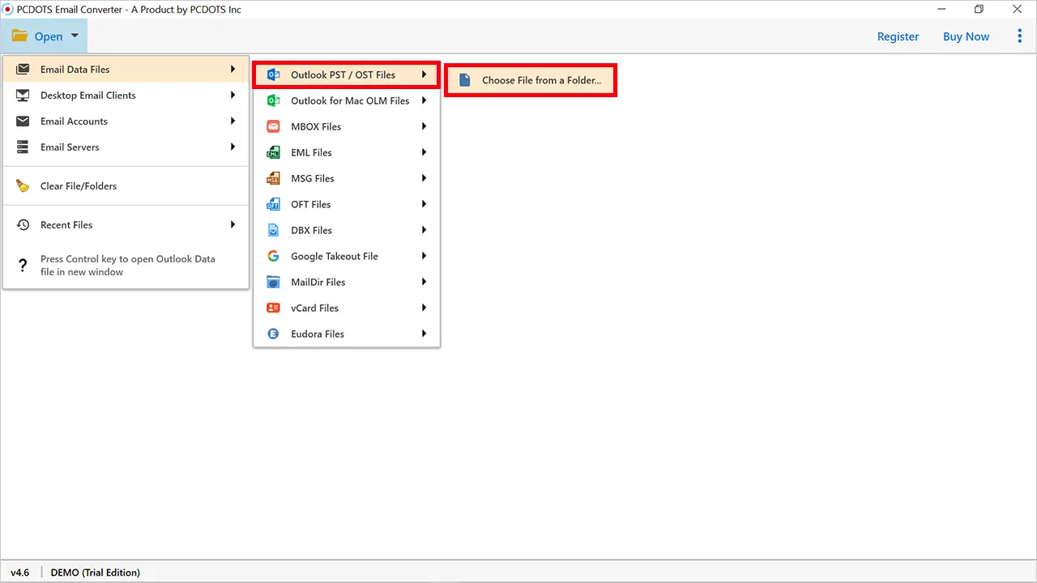Click the Eudora Files icon
Image resolution: width=1037 pixels, height=583 pixels.
pyautogui.click(x=274, y=334)
